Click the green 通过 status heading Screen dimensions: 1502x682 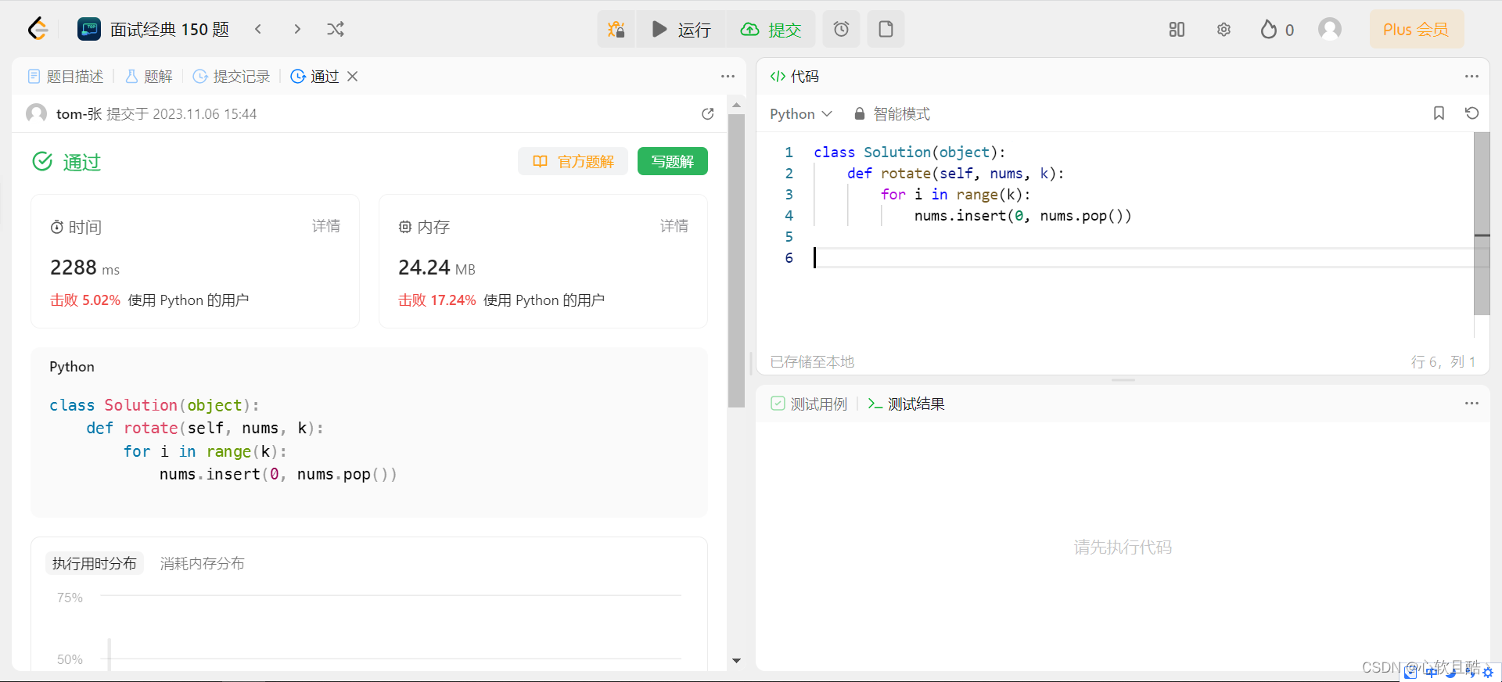[x=66, y=162]
